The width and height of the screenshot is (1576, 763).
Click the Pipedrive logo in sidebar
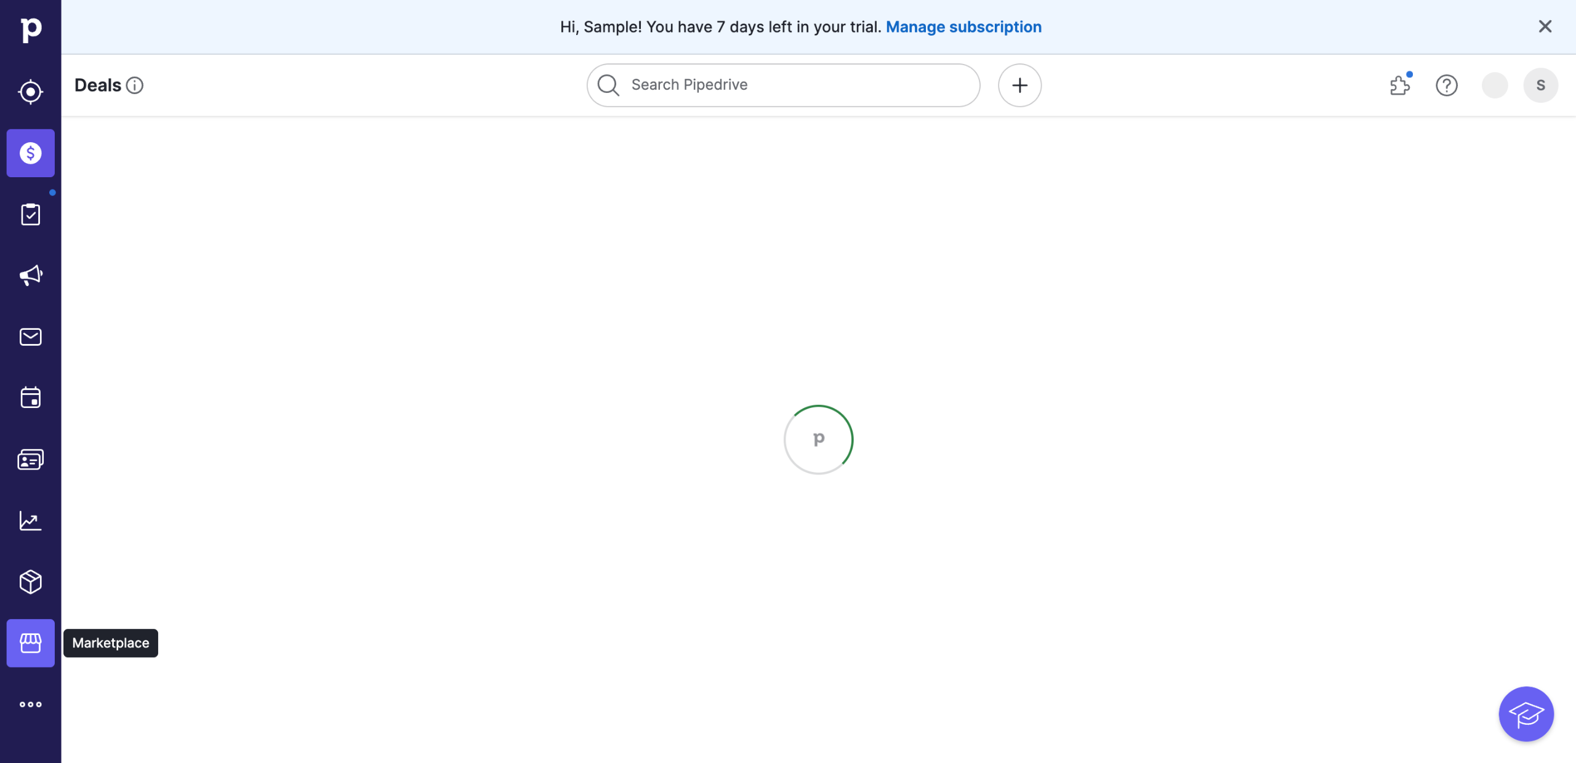tap(31, 29)
